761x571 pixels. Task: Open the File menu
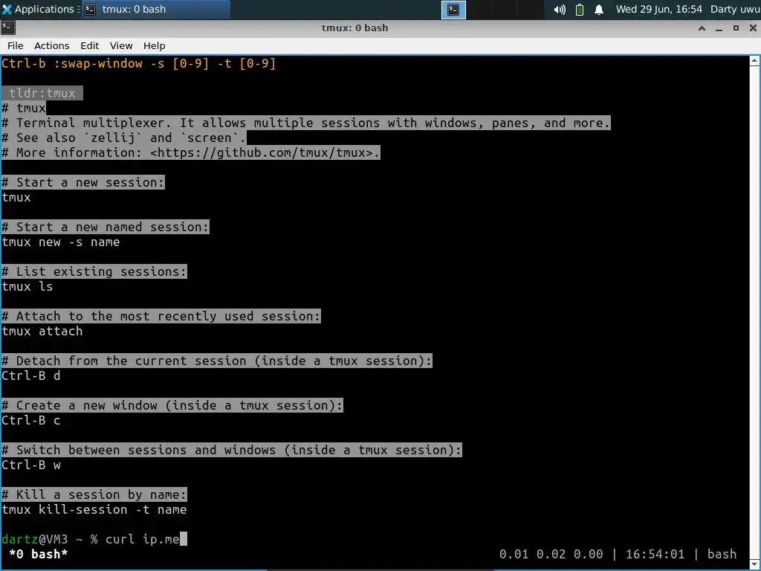coord(15,45)
